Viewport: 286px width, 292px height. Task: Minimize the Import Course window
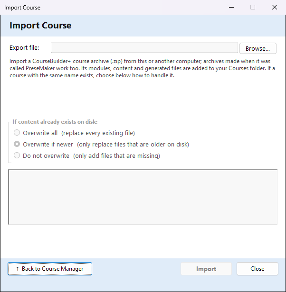coord(231,8)
